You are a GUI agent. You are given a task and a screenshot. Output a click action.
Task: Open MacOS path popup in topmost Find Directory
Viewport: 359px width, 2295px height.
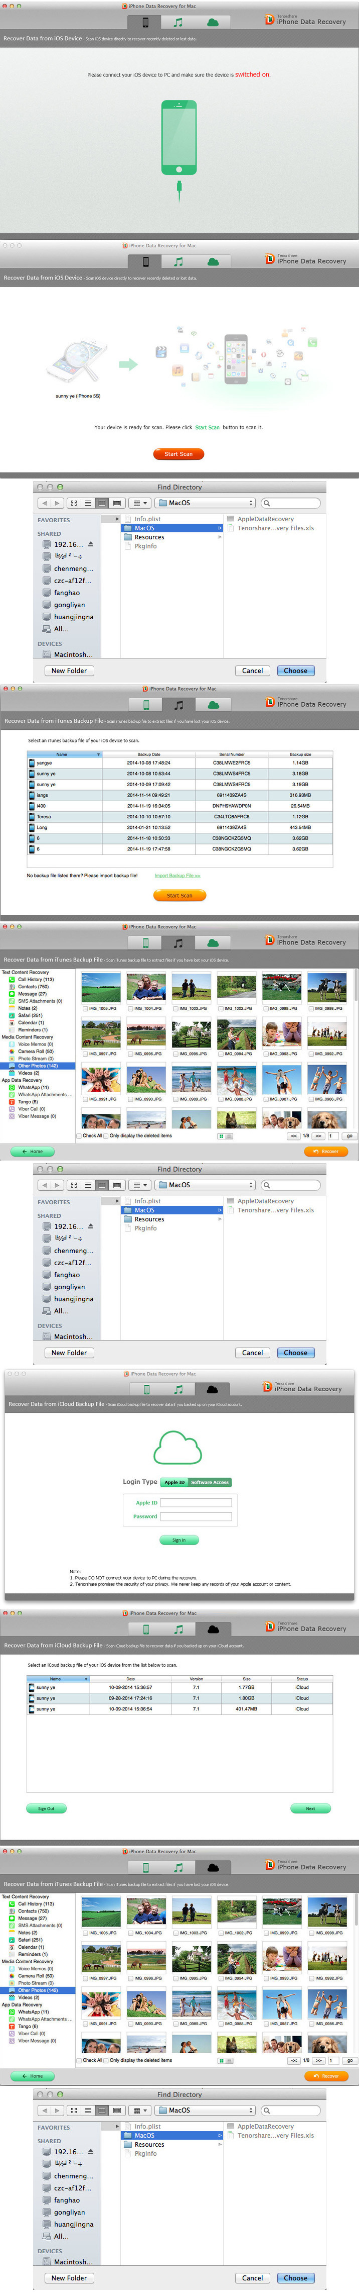[x=205, y=503]
